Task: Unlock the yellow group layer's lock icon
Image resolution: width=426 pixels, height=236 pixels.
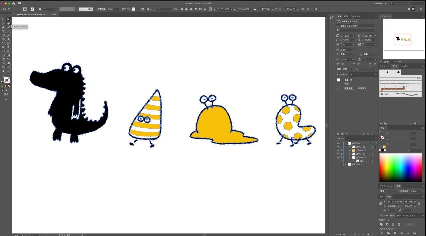Action: coord(341,150)
